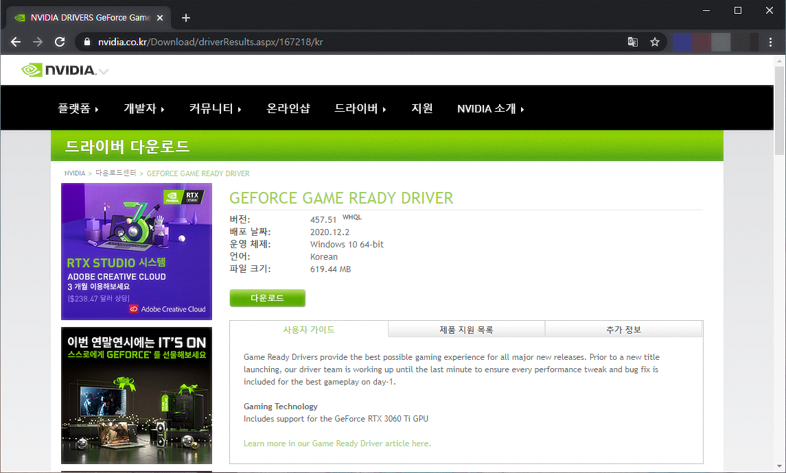Click scrollbar down arrow
This screenshot has height=473, width=786.
[780, 467]
